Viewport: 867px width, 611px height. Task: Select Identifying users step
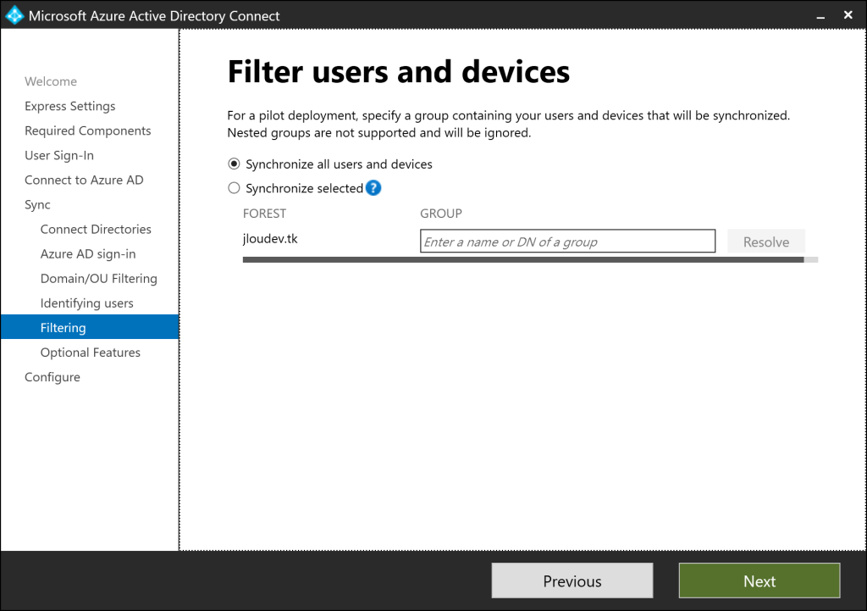click(87, 303)
